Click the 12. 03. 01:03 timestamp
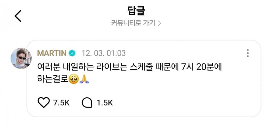Image resolution: width=272 pixels, height=129 pixels. (104, 53)
